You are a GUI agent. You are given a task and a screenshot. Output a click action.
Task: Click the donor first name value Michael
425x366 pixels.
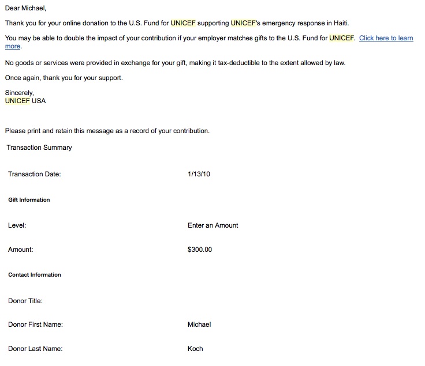click(x=199, y=325)
